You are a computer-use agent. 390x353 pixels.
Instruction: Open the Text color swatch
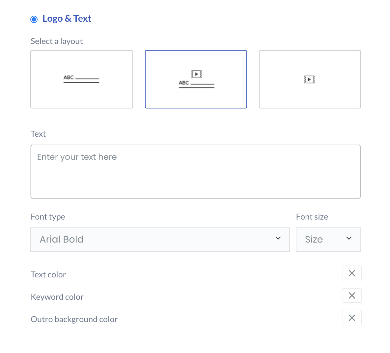[x=352, y=273]
